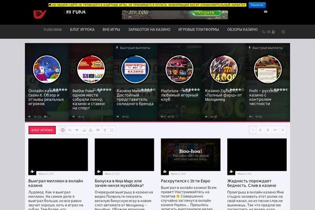The width and height of the screenshot is (315, 210).
Task: Open ZigZag777 round thumbnail
Action: coord(224,69)
